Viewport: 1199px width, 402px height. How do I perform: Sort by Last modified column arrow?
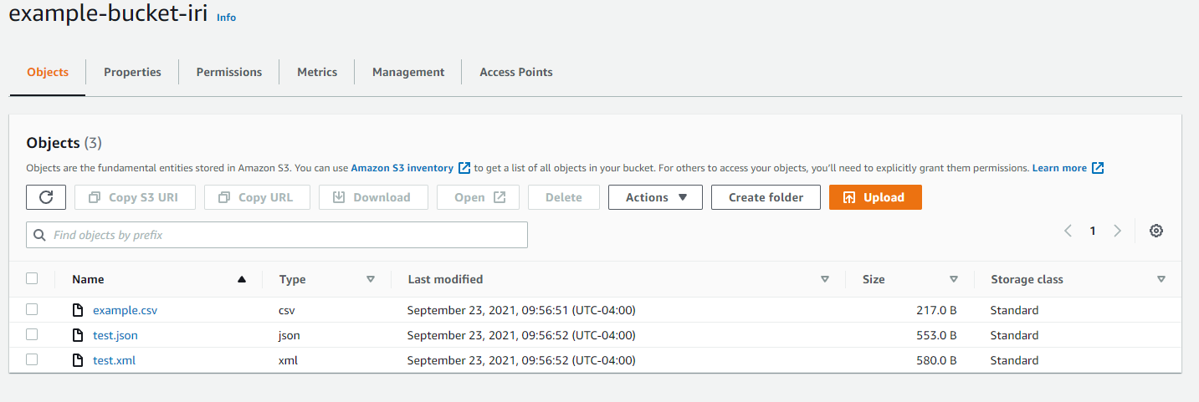pos(825,279)
